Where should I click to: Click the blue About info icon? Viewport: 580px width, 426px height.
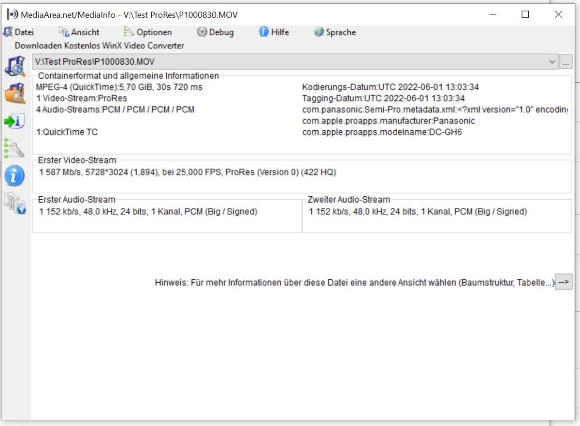click(14, 176)
